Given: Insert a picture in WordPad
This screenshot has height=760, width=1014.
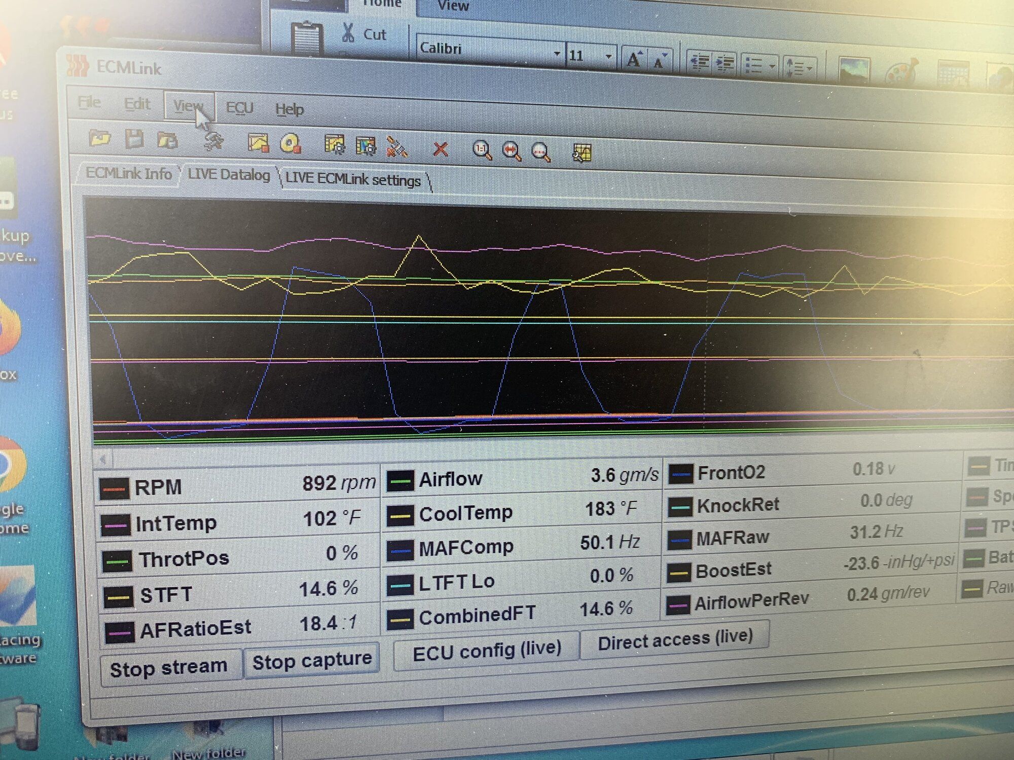Looking at the screenshot, I should tap(854, 70).
